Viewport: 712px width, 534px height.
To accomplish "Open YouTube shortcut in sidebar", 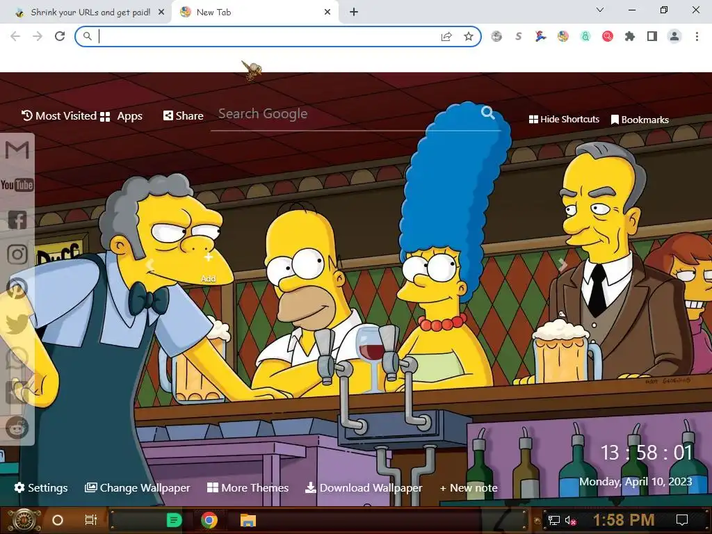I will 17,185.
